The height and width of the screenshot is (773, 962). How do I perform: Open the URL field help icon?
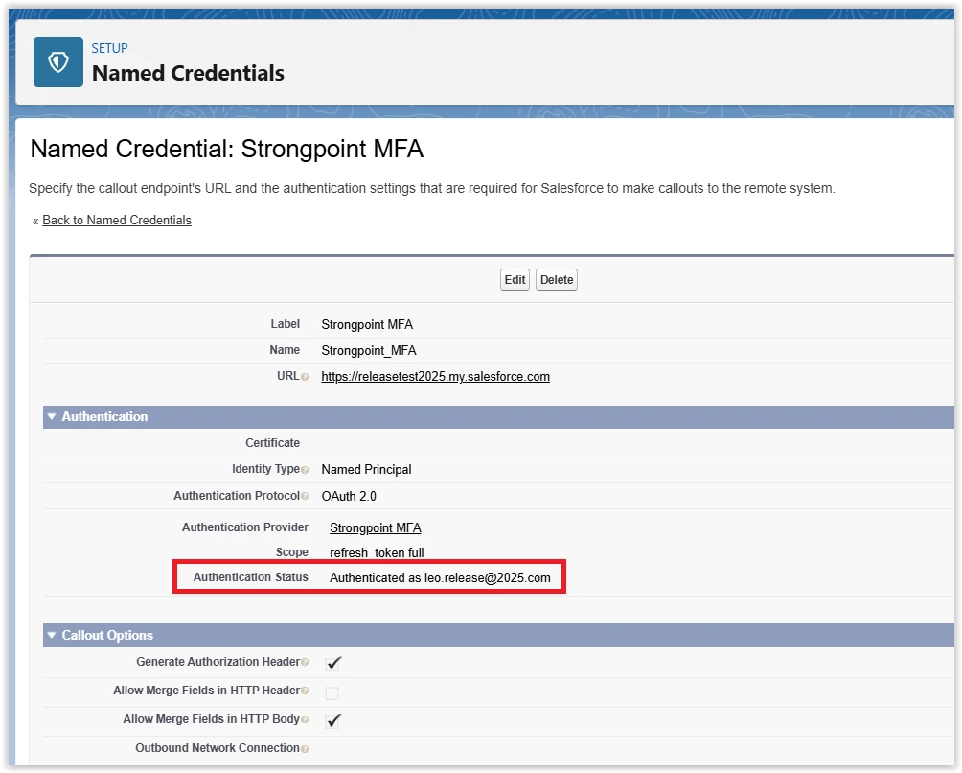(x=305, y=376)
